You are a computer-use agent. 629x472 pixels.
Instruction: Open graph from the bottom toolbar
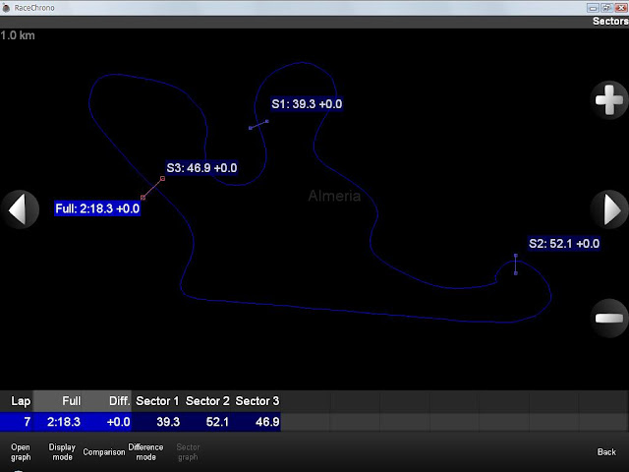(x=21, y=451)
